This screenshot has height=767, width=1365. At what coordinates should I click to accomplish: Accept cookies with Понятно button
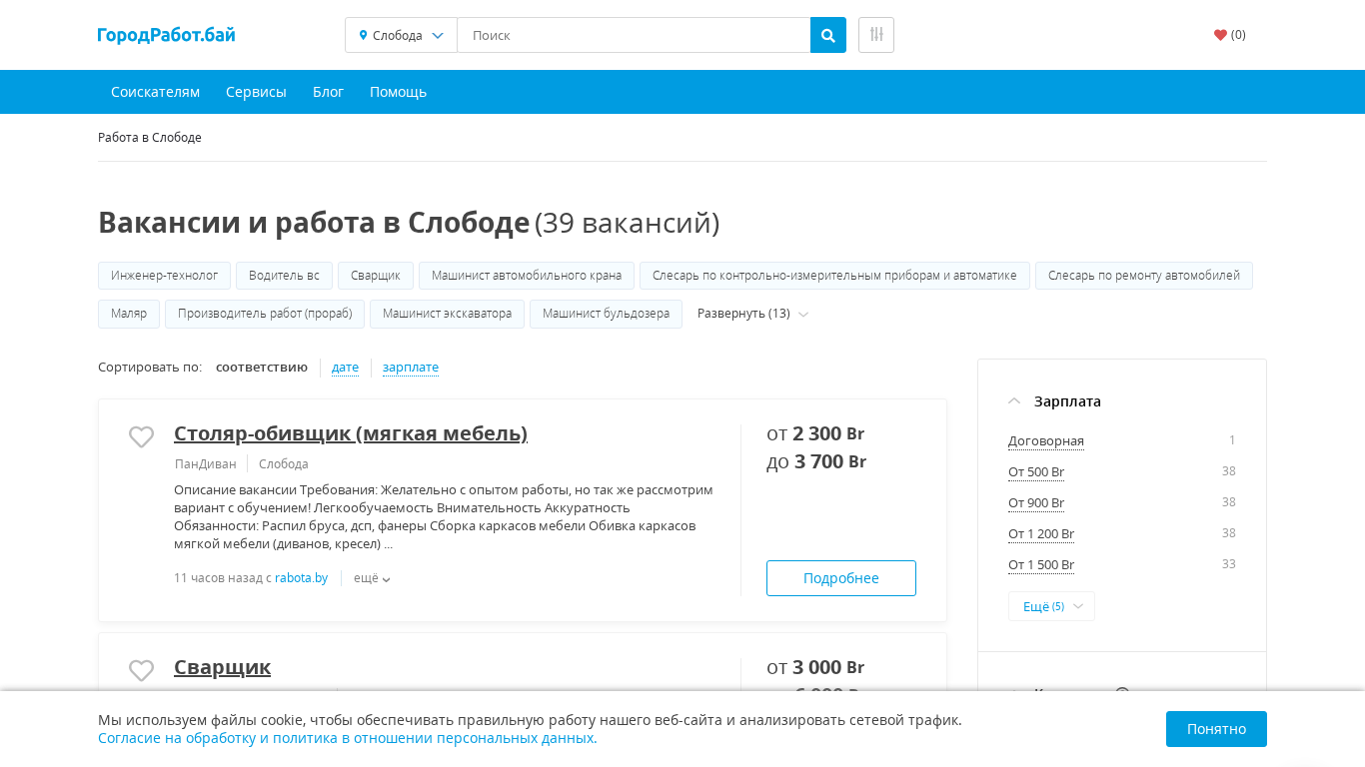click(1216, 729)
